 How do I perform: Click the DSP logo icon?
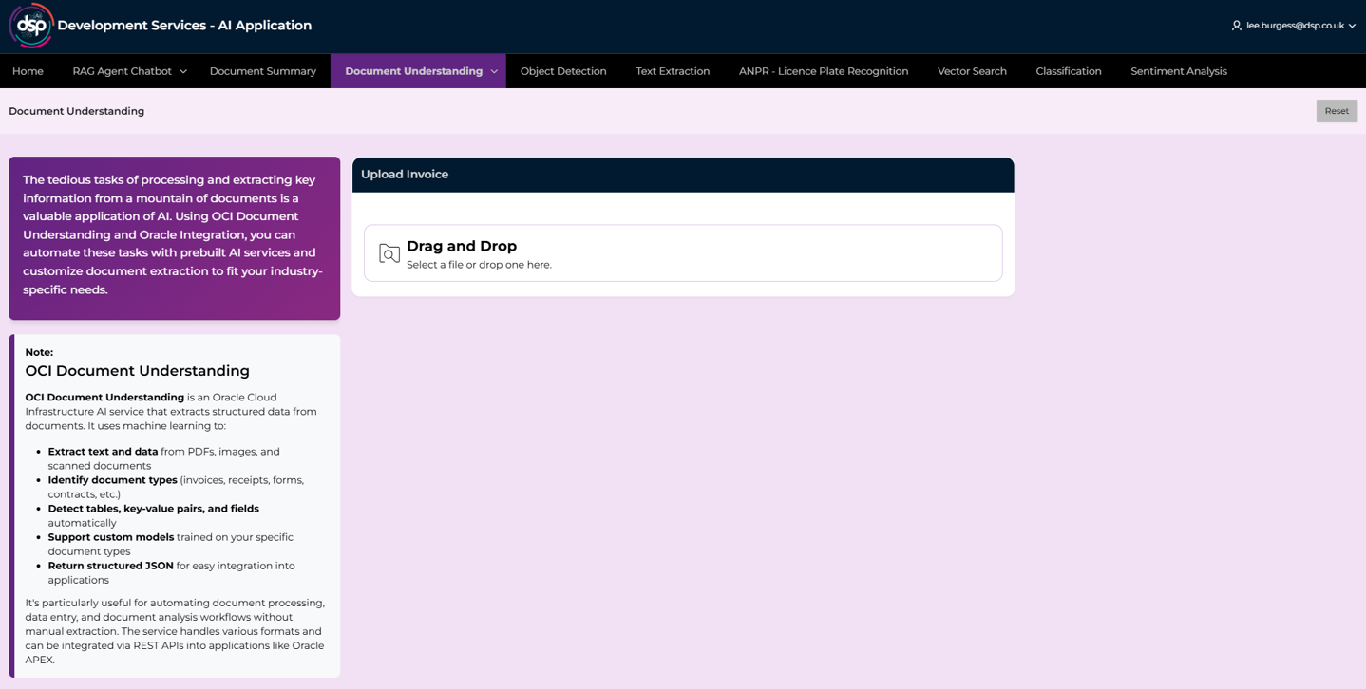tap(31, 26)
